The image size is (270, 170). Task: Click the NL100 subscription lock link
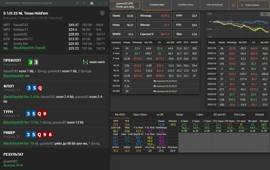tap(165, 86)
